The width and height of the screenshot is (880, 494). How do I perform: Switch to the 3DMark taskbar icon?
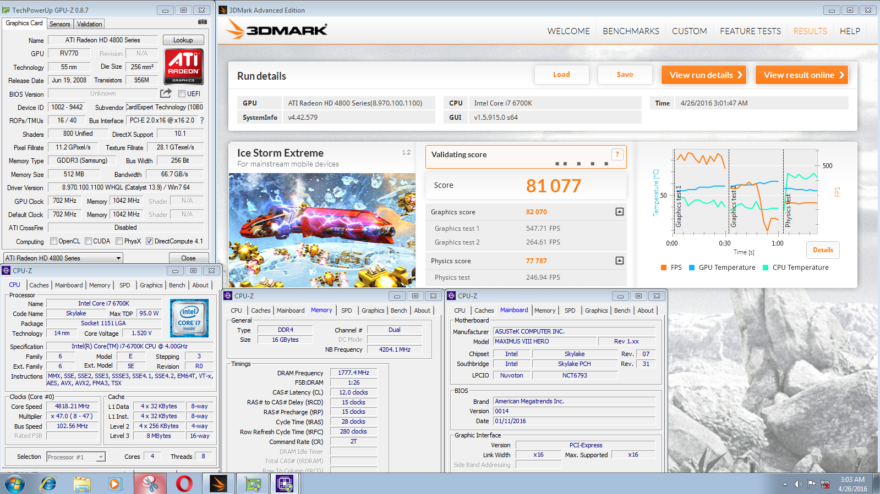[218, 484]
